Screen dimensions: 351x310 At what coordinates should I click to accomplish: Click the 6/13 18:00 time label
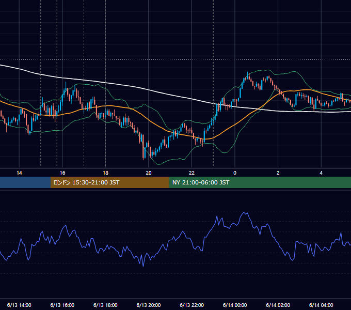point(105,305)
